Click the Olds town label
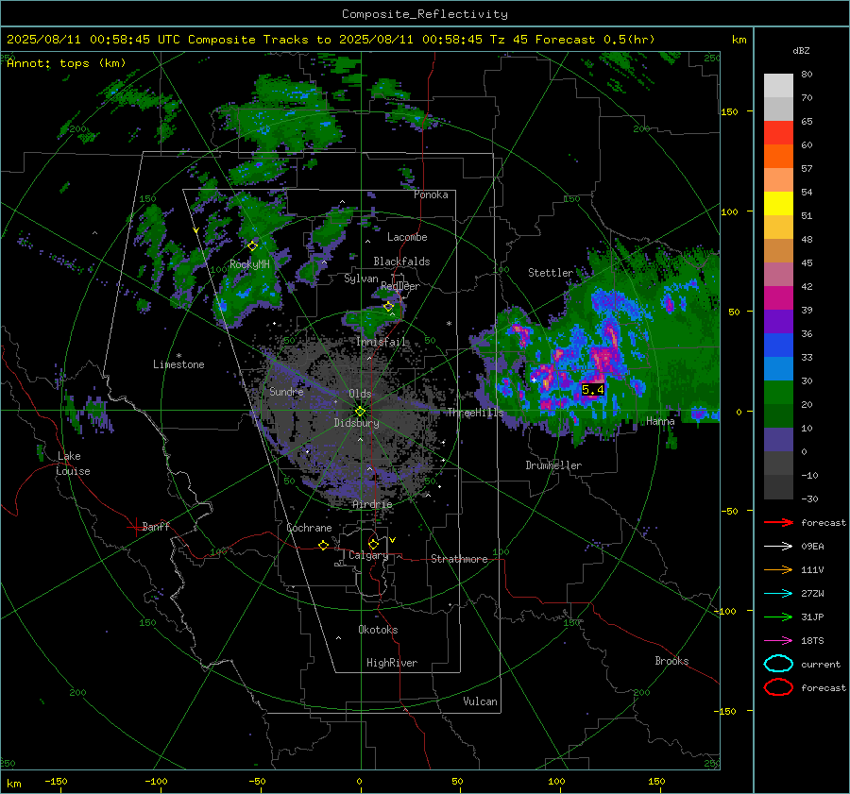Image resolution: width=850 pixels, height=794 pixels. [x=360, y=394]
